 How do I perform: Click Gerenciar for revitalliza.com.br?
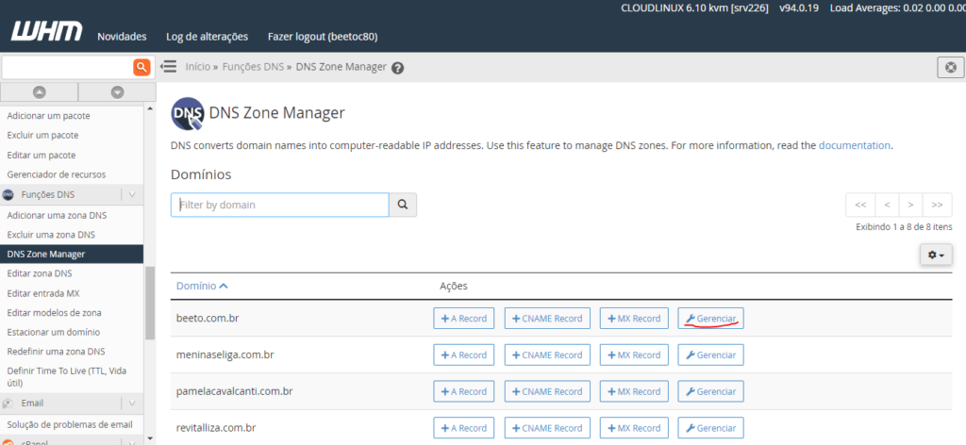[711, 428]
